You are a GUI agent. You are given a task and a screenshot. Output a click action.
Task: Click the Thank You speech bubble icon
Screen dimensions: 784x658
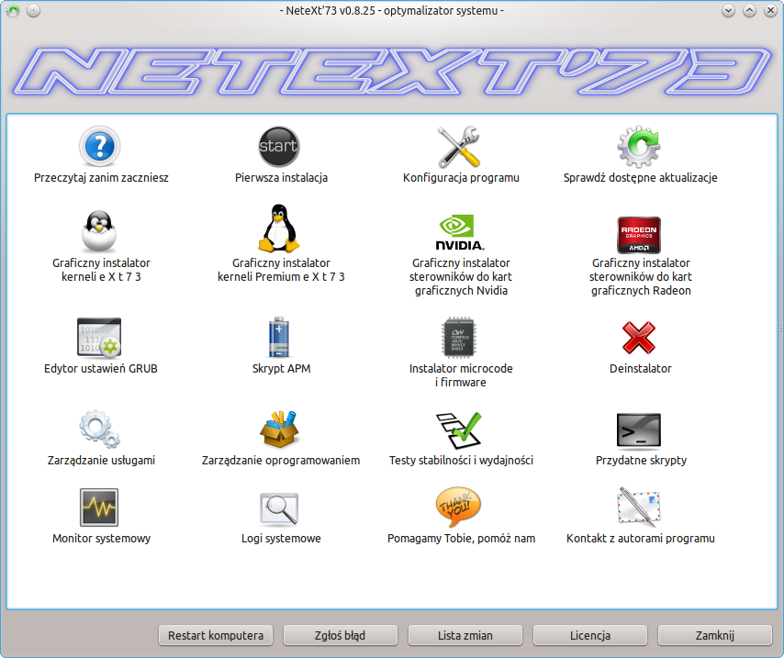pyautogui.click(x=458, y=507)
